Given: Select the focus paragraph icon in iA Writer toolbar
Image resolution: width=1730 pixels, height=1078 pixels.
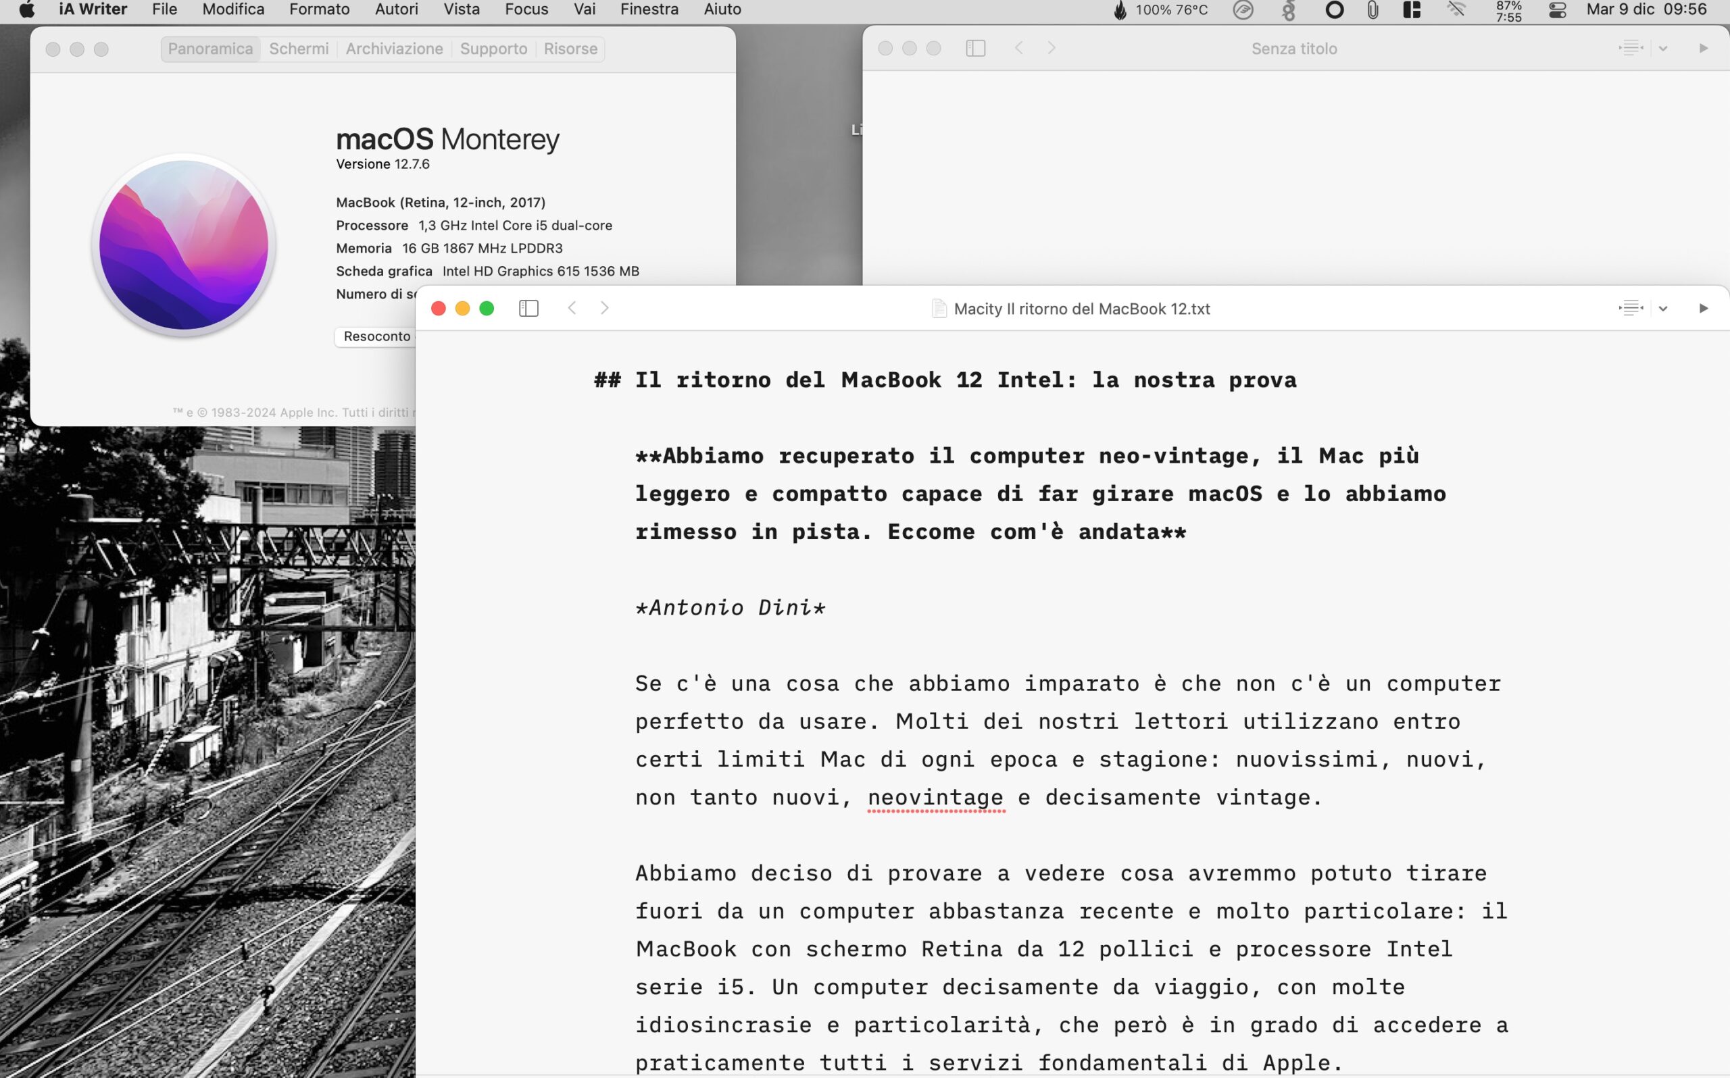Looking at the screenshot, I should (1630, 308).
